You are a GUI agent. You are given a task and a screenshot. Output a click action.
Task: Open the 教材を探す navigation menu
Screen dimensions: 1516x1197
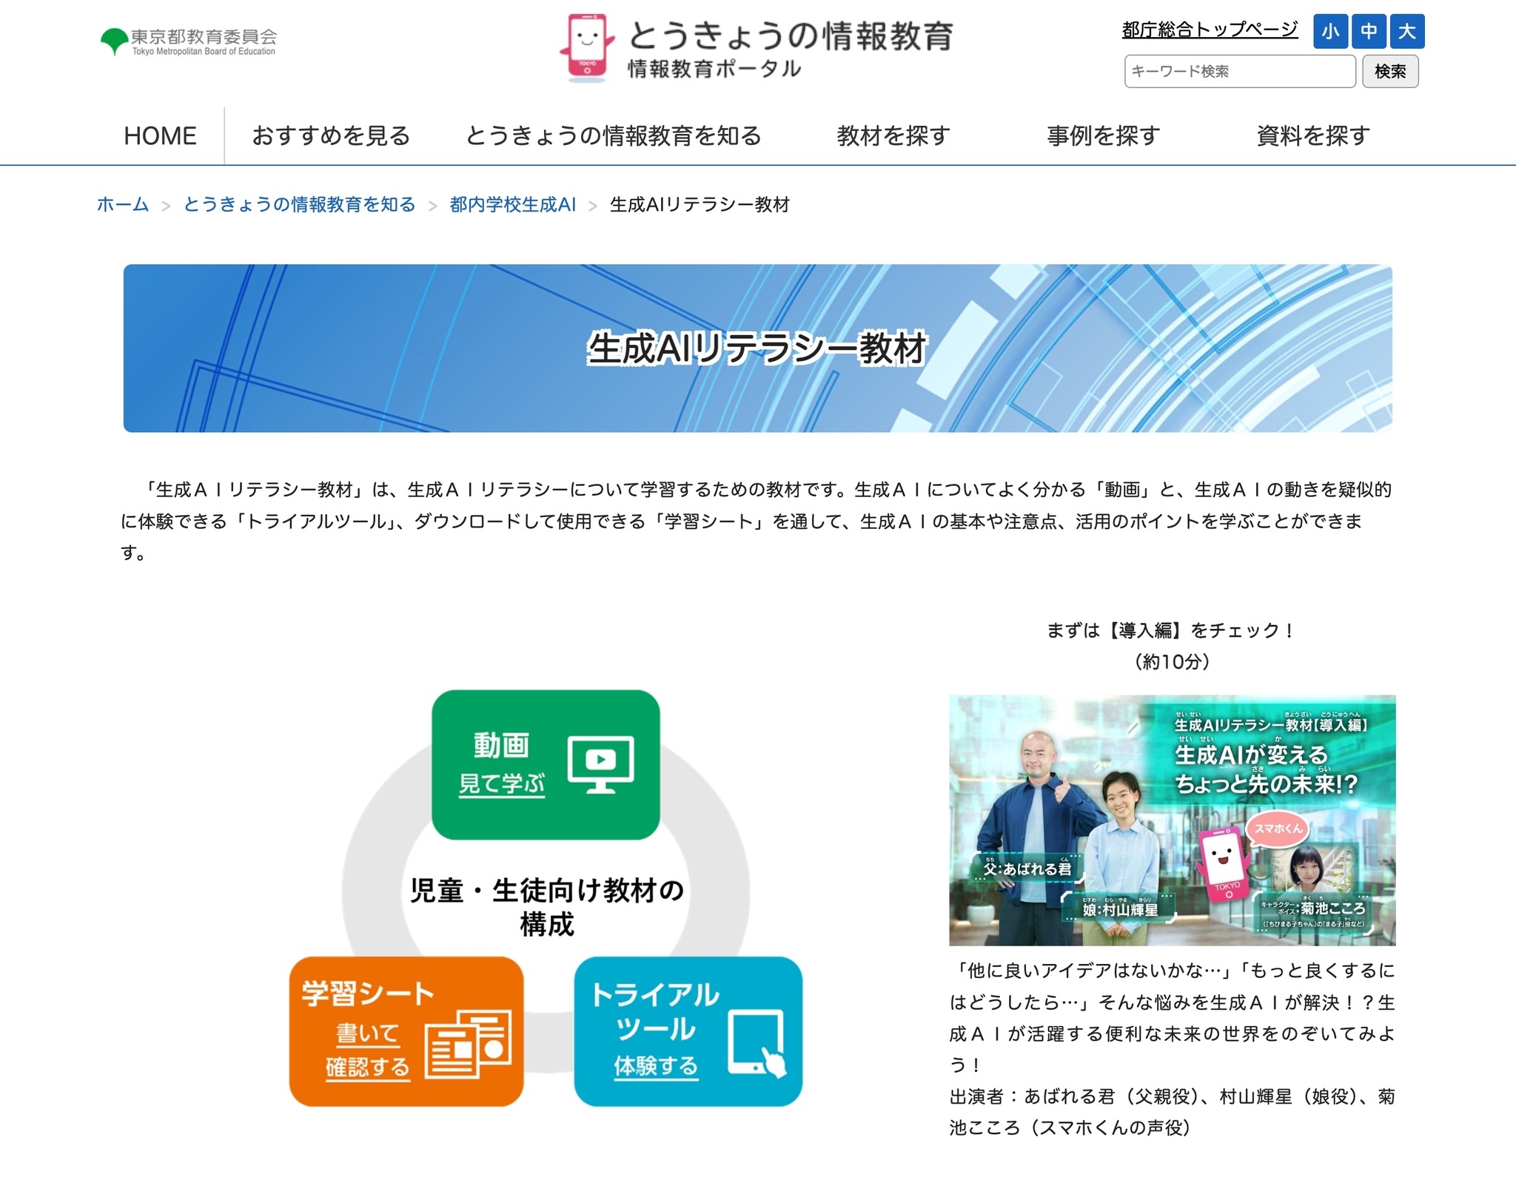(893, 135)
